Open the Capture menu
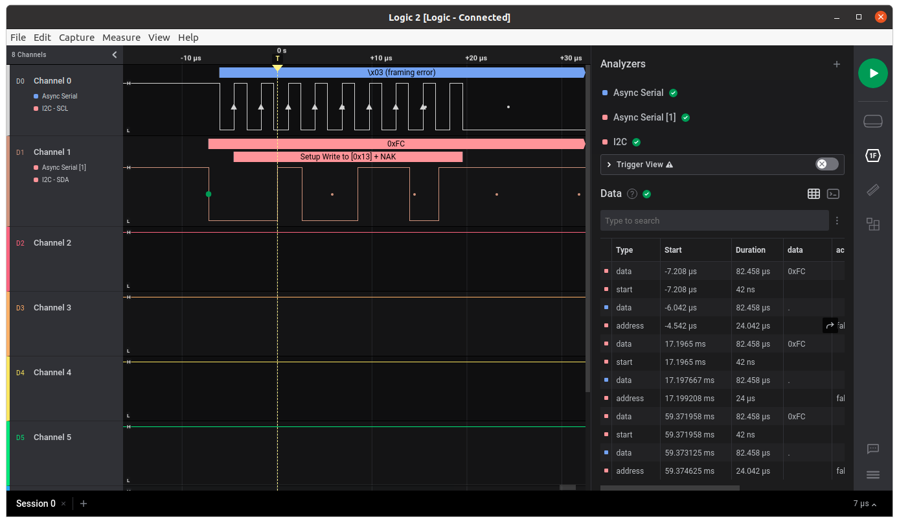The image size is (899, 523). click(76, 38)
